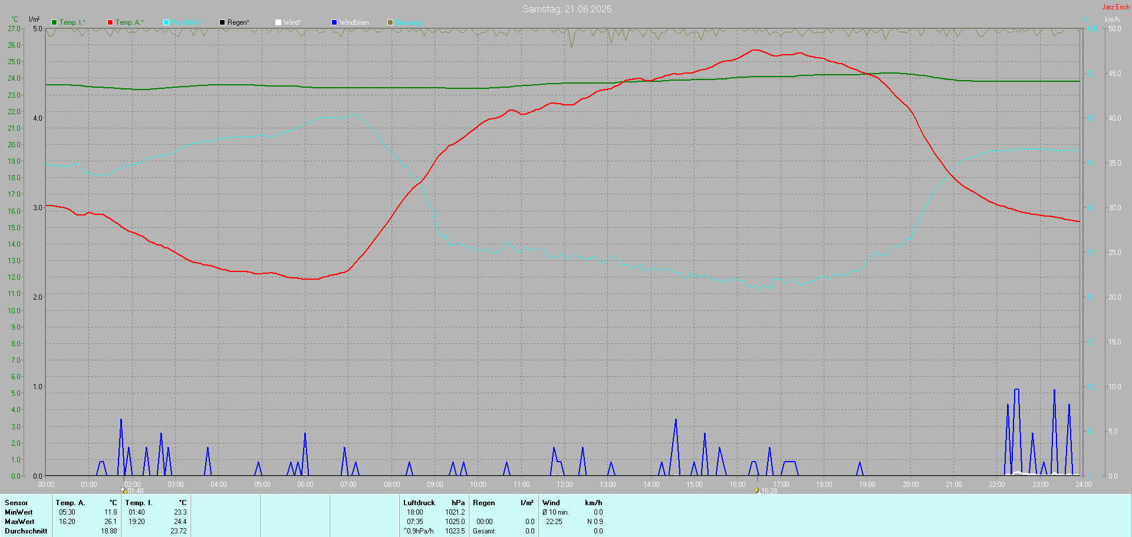Click the pressure trend ^0.9hPa/h
This screenshot has height=537, width=1132.
419,531
